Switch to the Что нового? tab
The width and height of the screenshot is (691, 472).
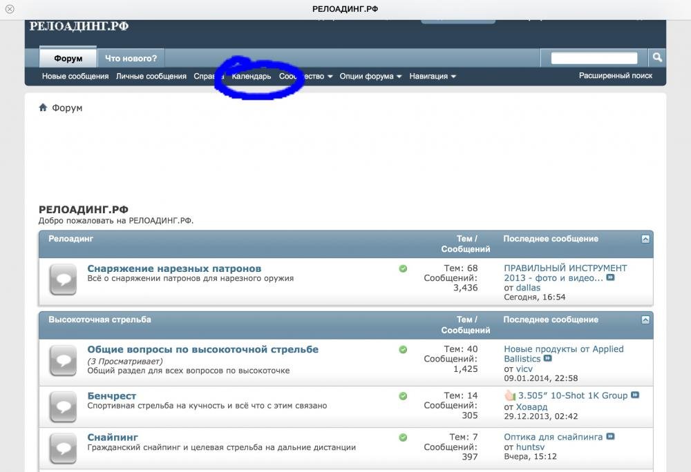(131, 59)
